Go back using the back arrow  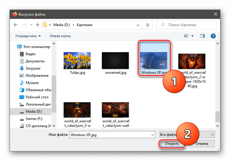[16, 25]
